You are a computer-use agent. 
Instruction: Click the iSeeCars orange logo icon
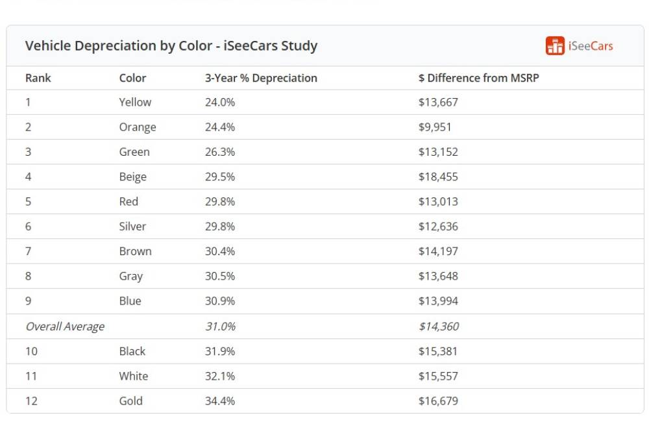pyautogui.click(x=555, y=46)
